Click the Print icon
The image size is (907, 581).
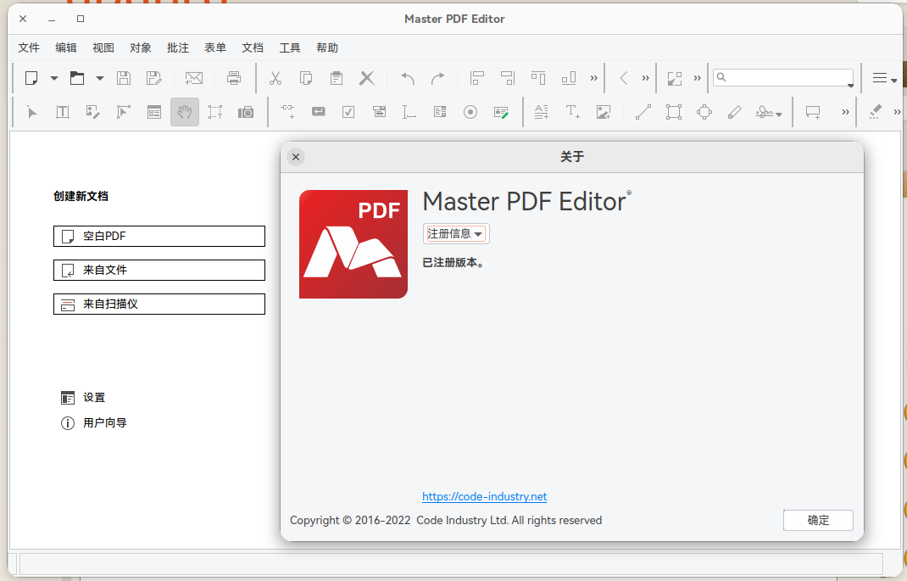click(x=234, y=78)
